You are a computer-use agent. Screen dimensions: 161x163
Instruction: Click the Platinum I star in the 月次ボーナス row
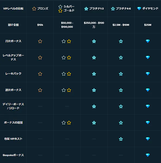pyautogui.click(x=94, y=41)
